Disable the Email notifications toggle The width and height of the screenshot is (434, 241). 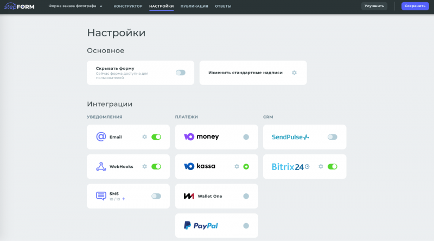point(156,137)
